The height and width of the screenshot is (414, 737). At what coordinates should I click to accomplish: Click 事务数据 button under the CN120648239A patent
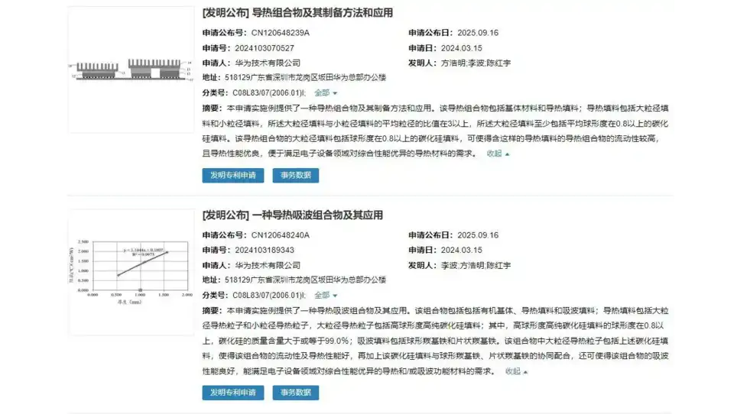click(295, 176)
